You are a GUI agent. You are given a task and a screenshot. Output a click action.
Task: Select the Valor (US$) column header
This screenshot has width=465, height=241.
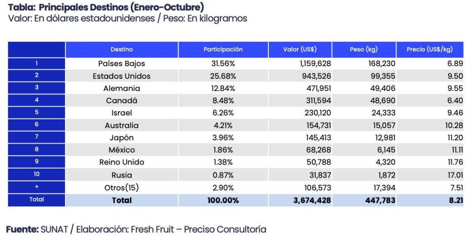[x=300, y=49]
